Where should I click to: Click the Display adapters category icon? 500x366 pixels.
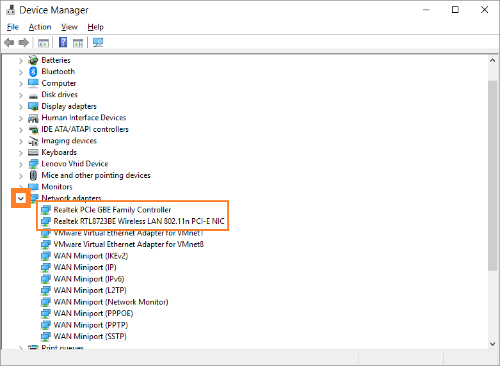coord(33,106)
